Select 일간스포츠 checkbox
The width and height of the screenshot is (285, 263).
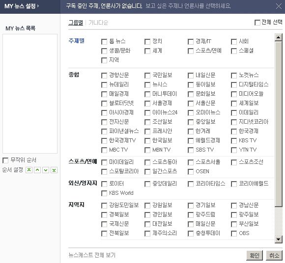tap(147, 172)
